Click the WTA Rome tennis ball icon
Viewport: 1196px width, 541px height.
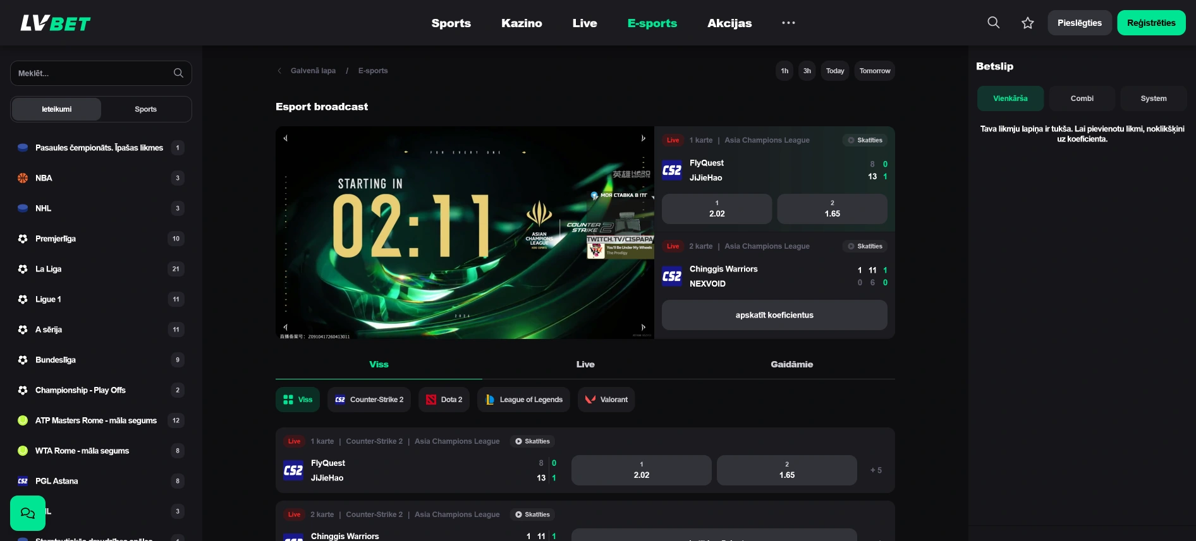(23, 451)
